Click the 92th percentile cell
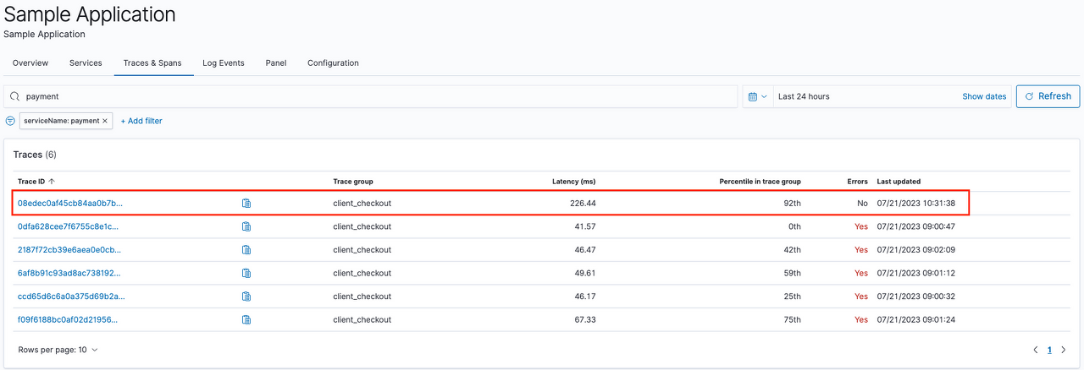 pos(792,204)
